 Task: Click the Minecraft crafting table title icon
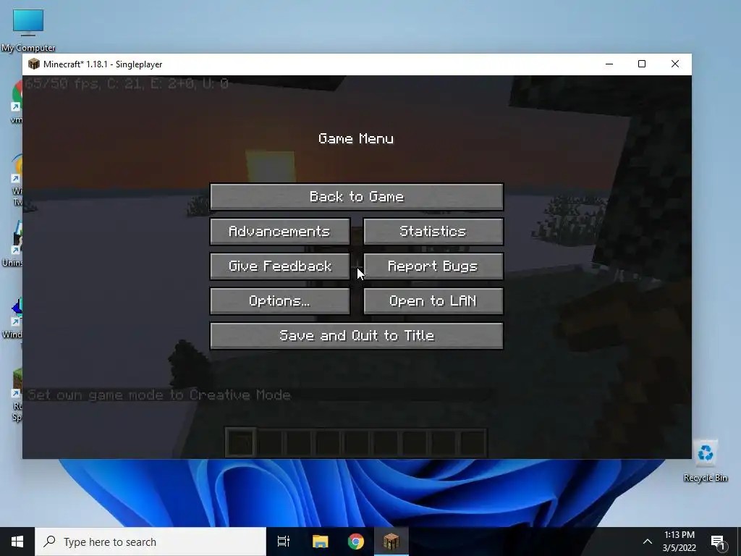pos(33,64)
